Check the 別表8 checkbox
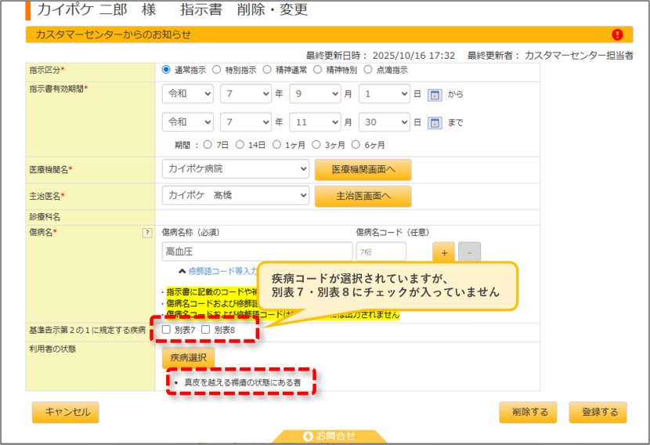This screenshot has height=445, width=650. pyautogui.click(x=206, y=329)
